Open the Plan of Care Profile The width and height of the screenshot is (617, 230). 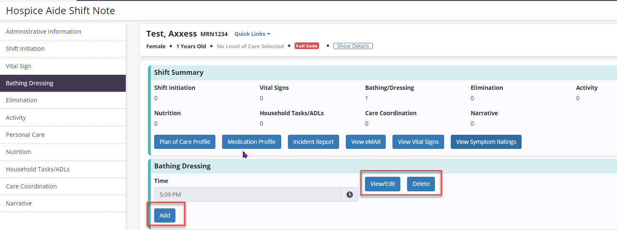185,142
